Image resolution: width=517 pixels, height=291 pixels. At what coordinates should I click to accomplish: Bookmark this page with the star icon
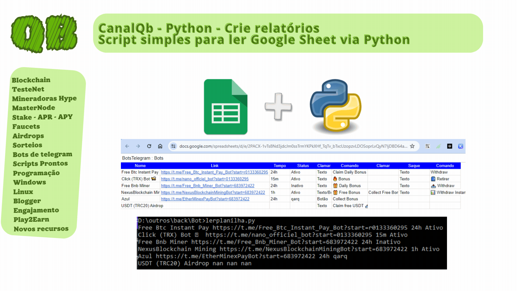412,146
